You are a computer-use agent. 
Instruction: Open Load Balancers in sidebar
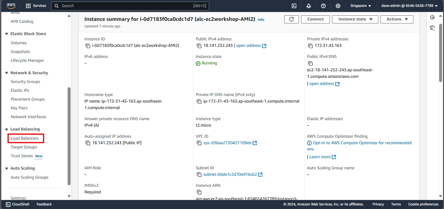[25, 138]
